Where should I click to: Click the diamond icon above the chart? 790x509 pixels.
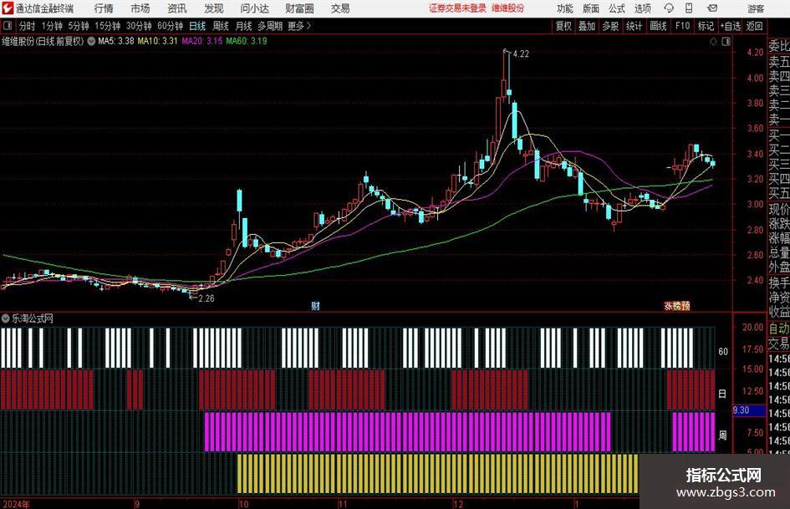pyautogui.click(x=713, y=42)
